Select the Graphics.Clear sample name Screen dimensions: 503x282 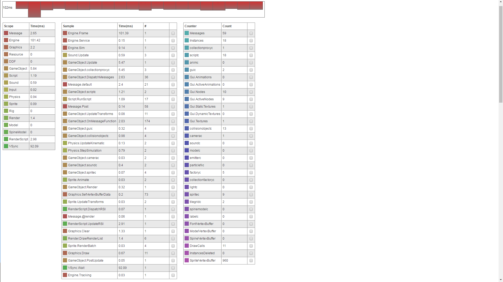point(79,231)
